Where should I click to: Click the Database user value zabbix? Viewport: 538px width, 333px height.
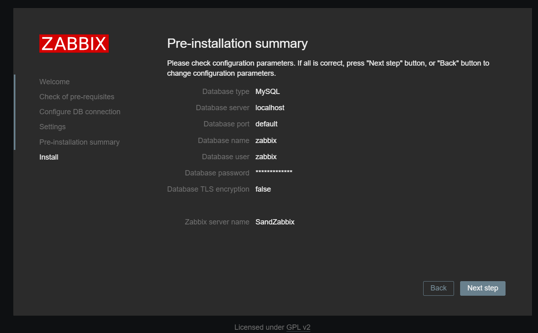(x=266, y=157)
